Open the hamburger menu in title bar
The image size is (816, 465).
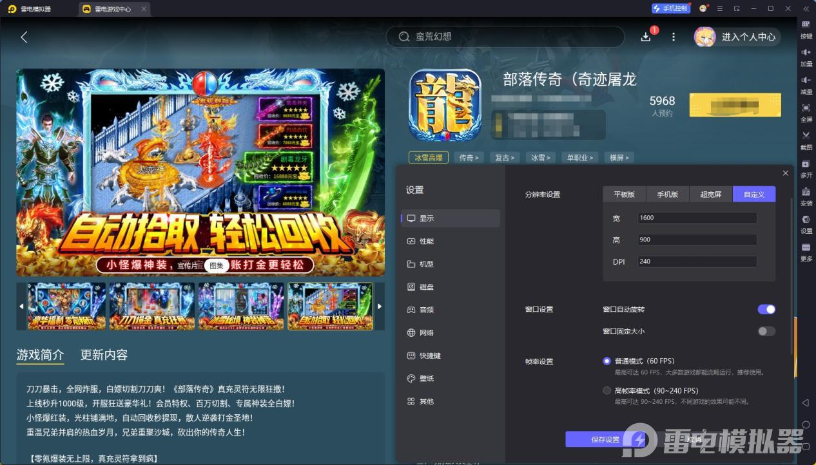pos(720,8)
